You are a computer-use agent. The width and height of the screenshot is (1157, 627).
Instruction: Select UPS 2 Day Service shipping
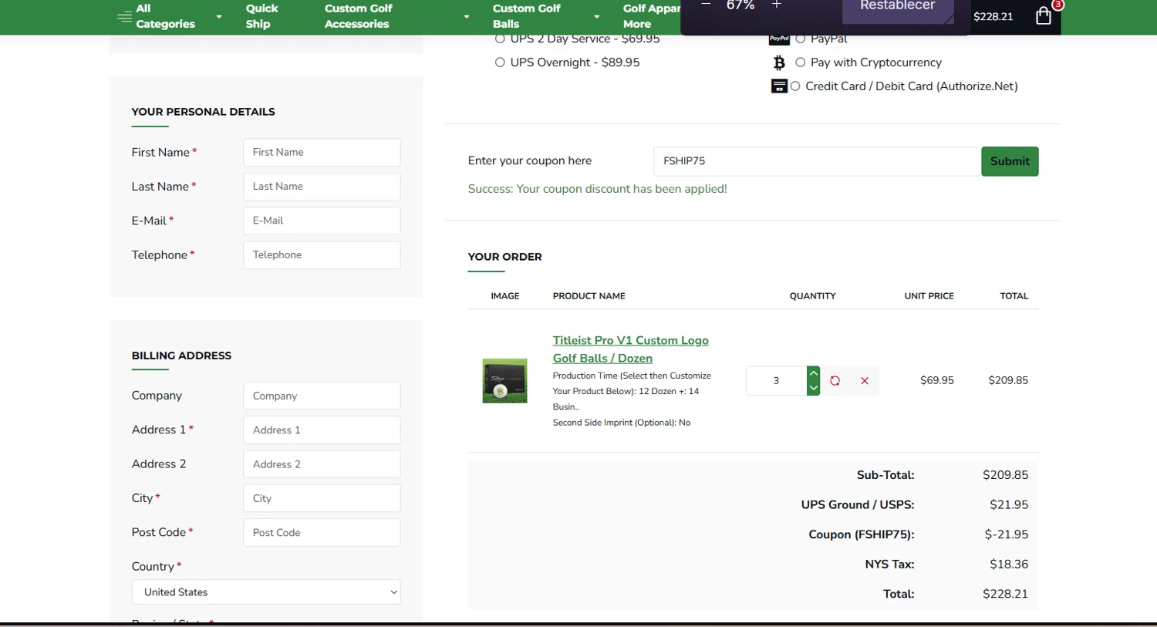(x=500, y=39)
